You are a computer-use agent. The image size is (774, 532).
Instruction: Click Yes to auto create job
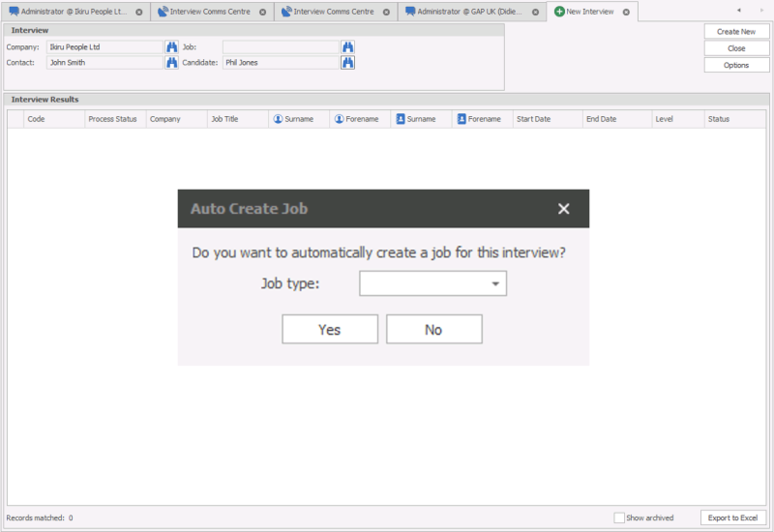pos(329,330)
